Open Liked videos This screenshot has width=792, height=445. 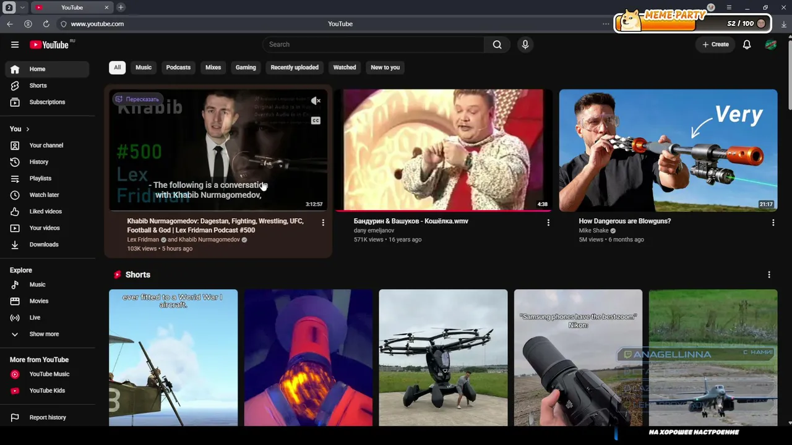click(47, 211)
